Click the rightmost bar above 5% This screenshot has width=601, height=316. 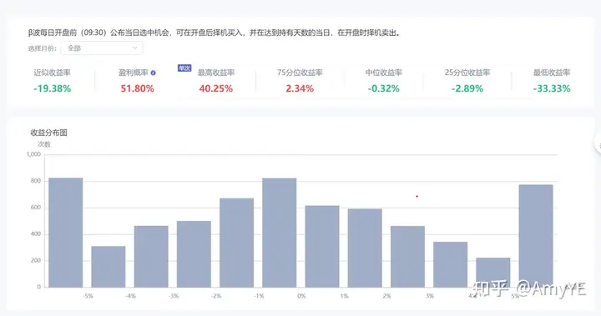536,236
